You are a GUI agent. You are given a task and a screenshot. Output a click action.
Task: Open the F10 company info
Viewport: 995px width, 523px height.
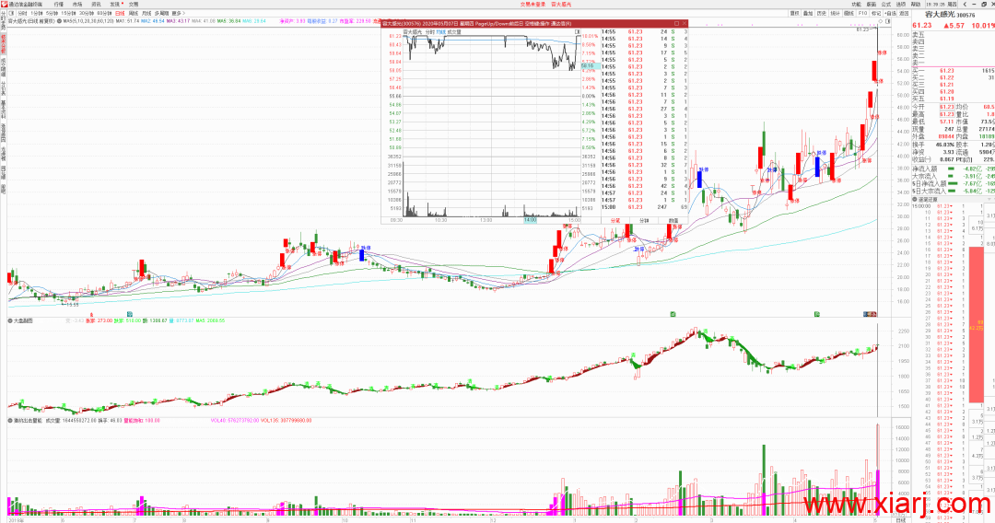coord(862,13)
